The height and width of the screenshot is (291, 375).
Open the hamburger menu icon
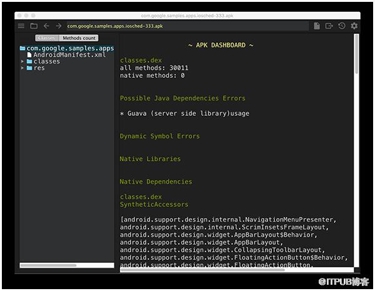(x=21, y=26)
